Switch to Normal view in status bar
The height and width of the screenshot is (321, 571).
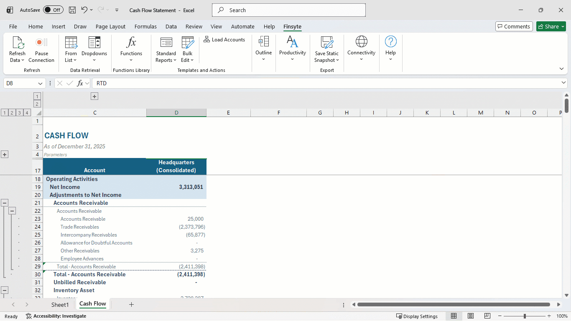(454, 316)
